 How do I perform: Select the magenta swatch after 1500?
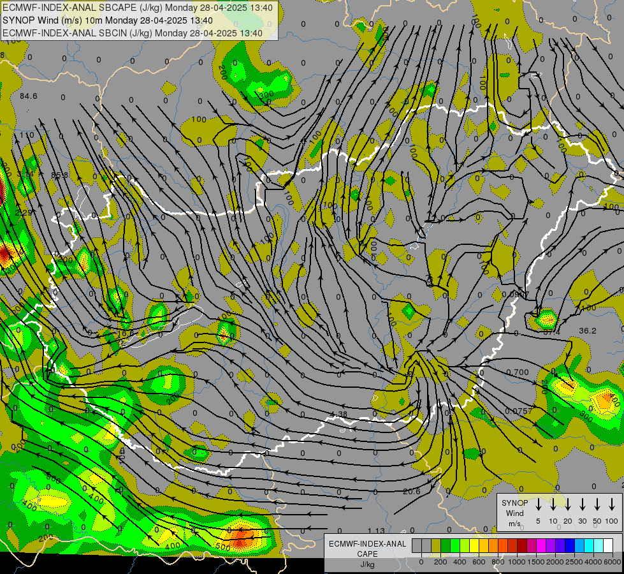click(x=541, y=546)
